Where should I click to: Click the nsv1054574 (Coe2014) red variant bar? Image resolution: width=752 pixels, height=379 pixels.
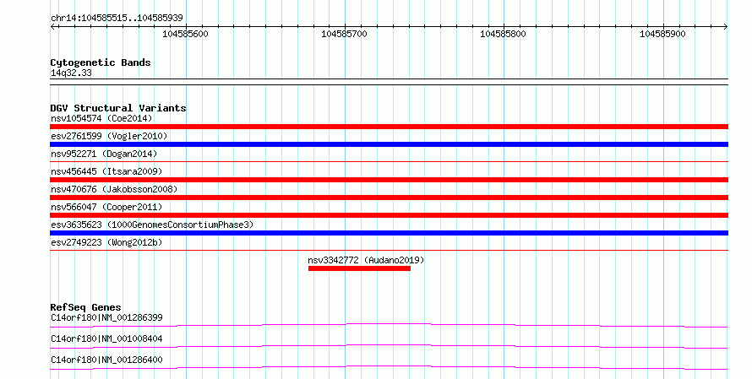click(389, 127)
